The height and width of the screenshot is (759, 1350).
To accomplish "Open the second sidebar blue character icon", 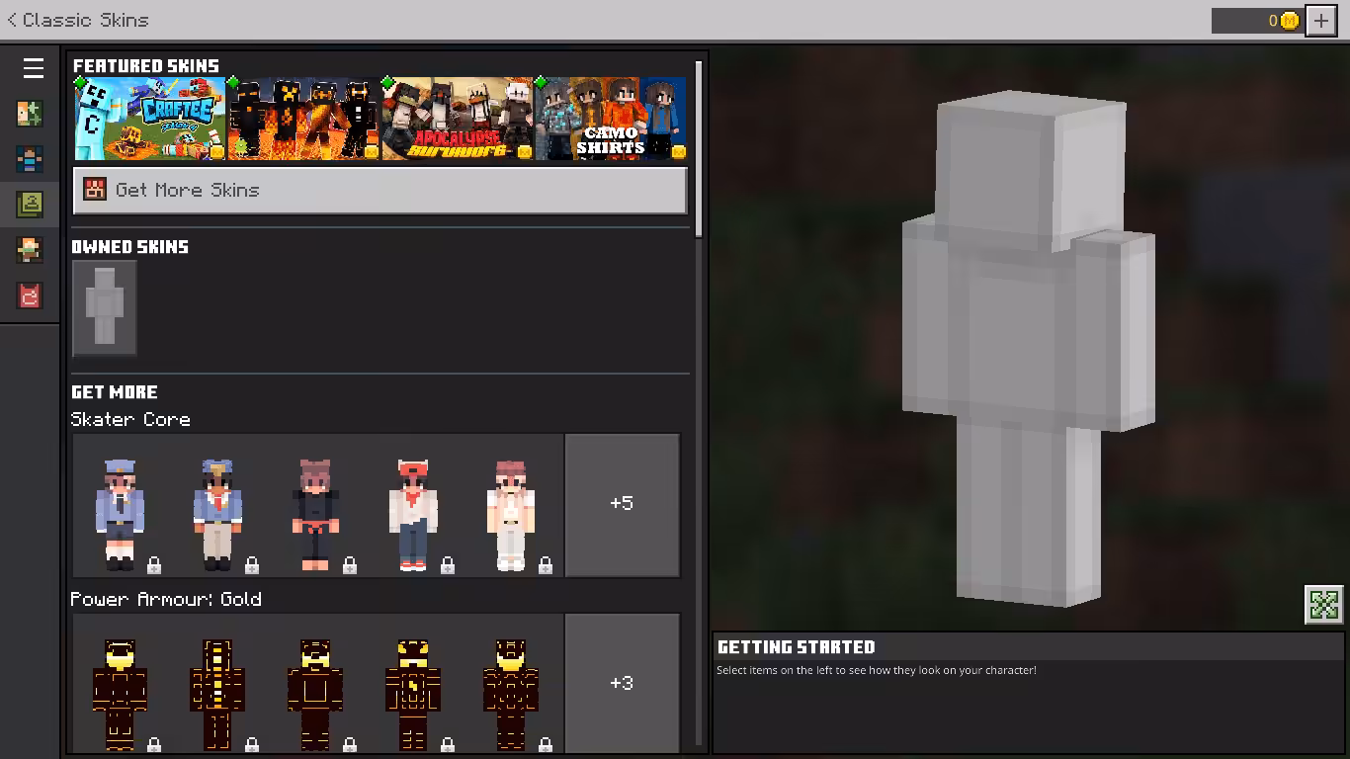I will [x=30, y=159].
